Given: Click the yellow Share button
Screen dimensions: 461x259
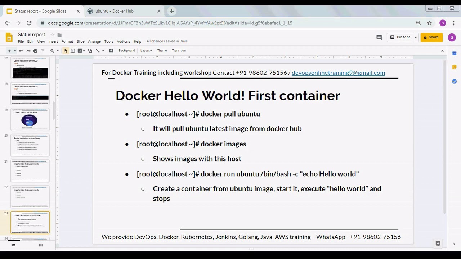Looking at the screenshot, I should [431, 37].
